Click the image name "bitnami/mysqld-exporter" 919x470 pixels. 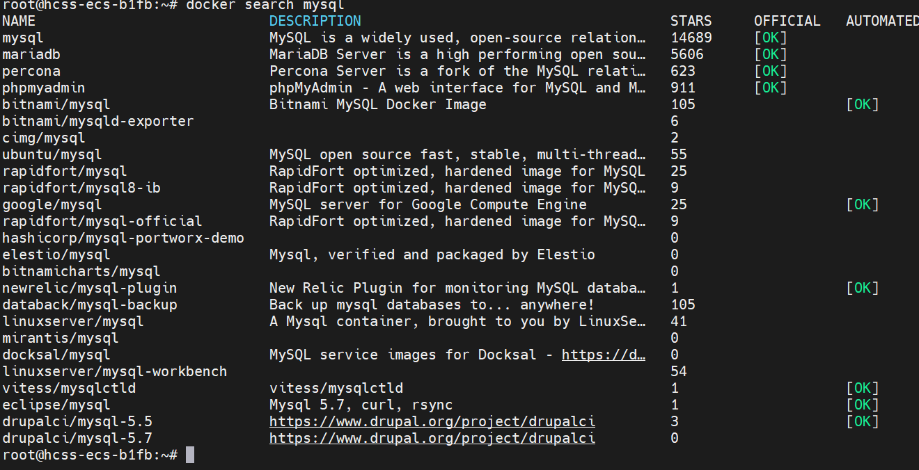(98, 122)
